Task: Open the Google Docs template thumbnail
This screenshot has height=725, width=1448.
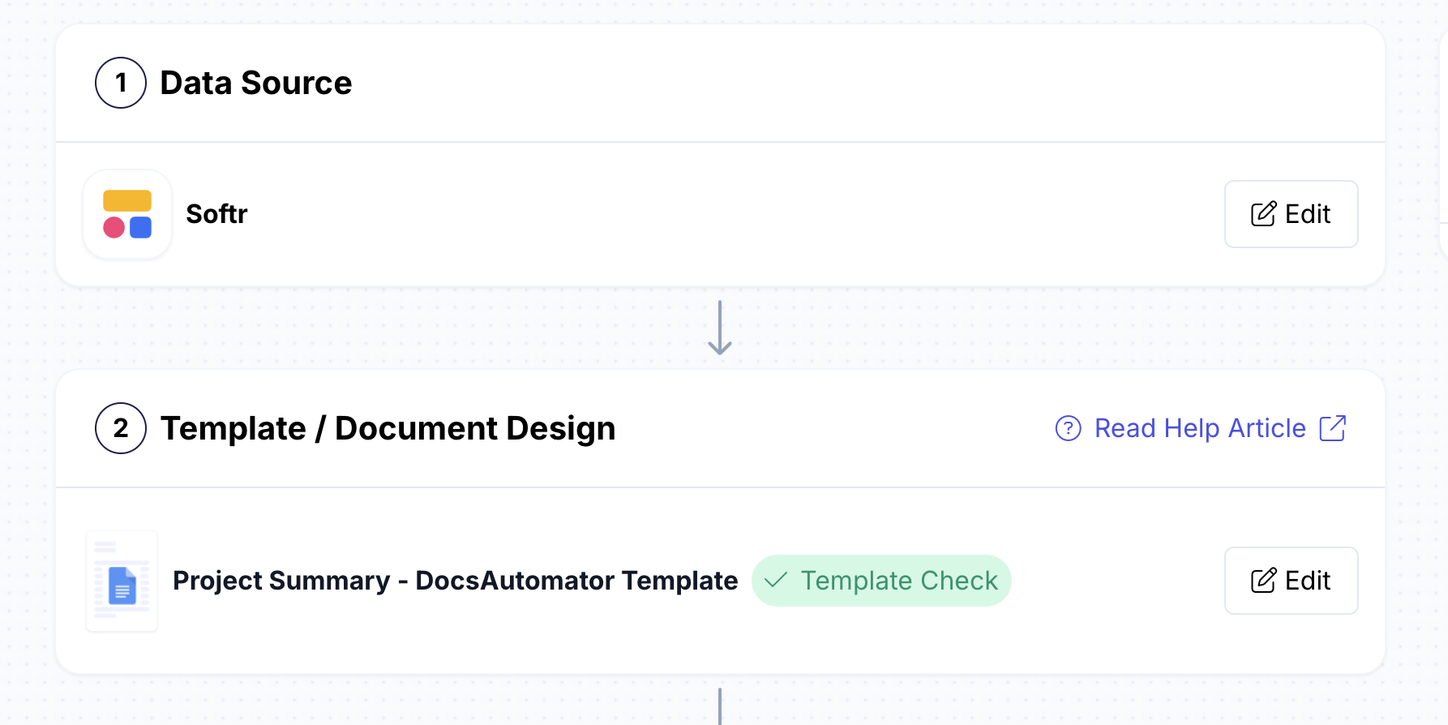Action: click(122, 581)
